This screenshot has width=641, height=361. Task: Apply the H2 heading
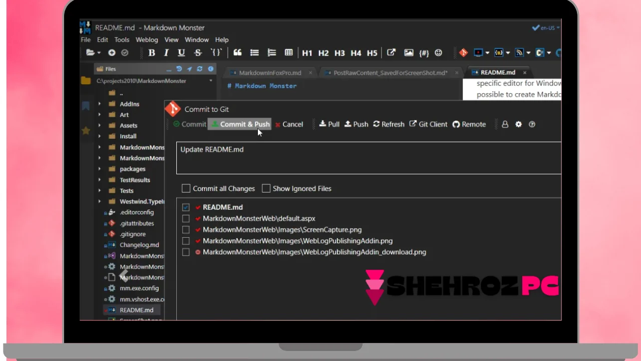pos(324,53)
